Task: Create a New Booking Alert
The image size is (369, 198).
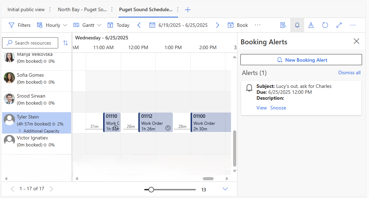Action: point(301,60)
